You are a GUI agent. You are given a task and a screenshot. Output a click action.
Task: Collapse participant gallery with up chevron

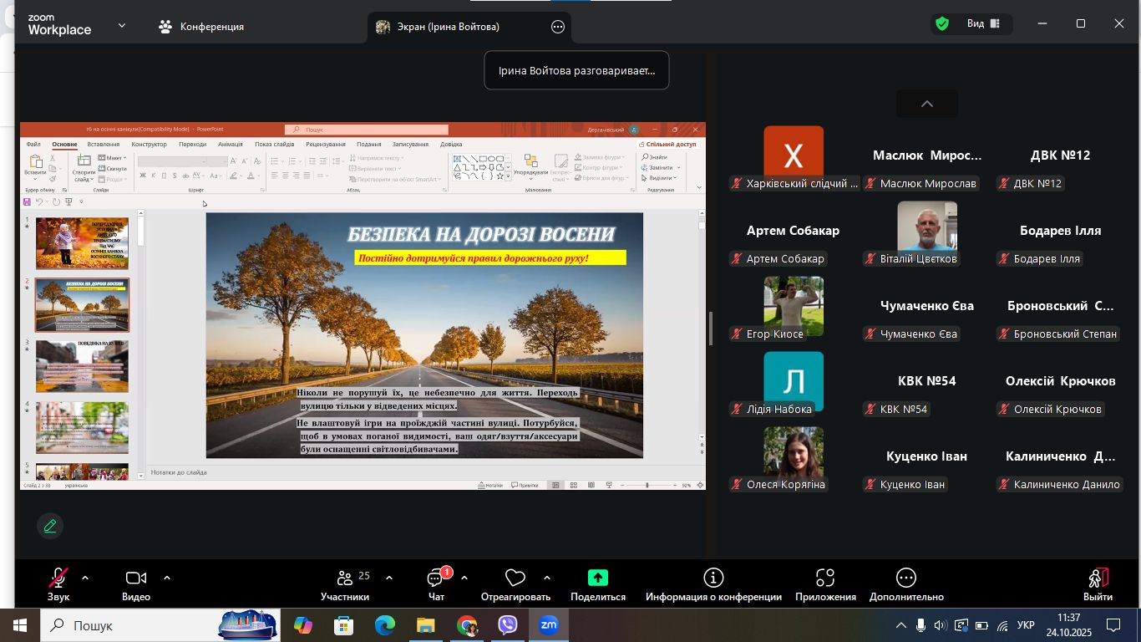coord(926,104)
